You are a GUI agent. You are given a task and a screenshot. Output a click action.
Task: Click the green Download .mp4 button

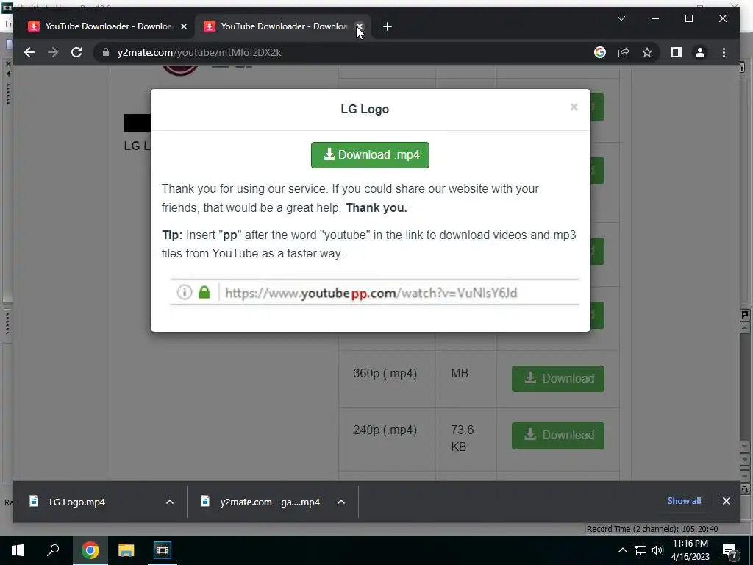[x=370, y=154]
